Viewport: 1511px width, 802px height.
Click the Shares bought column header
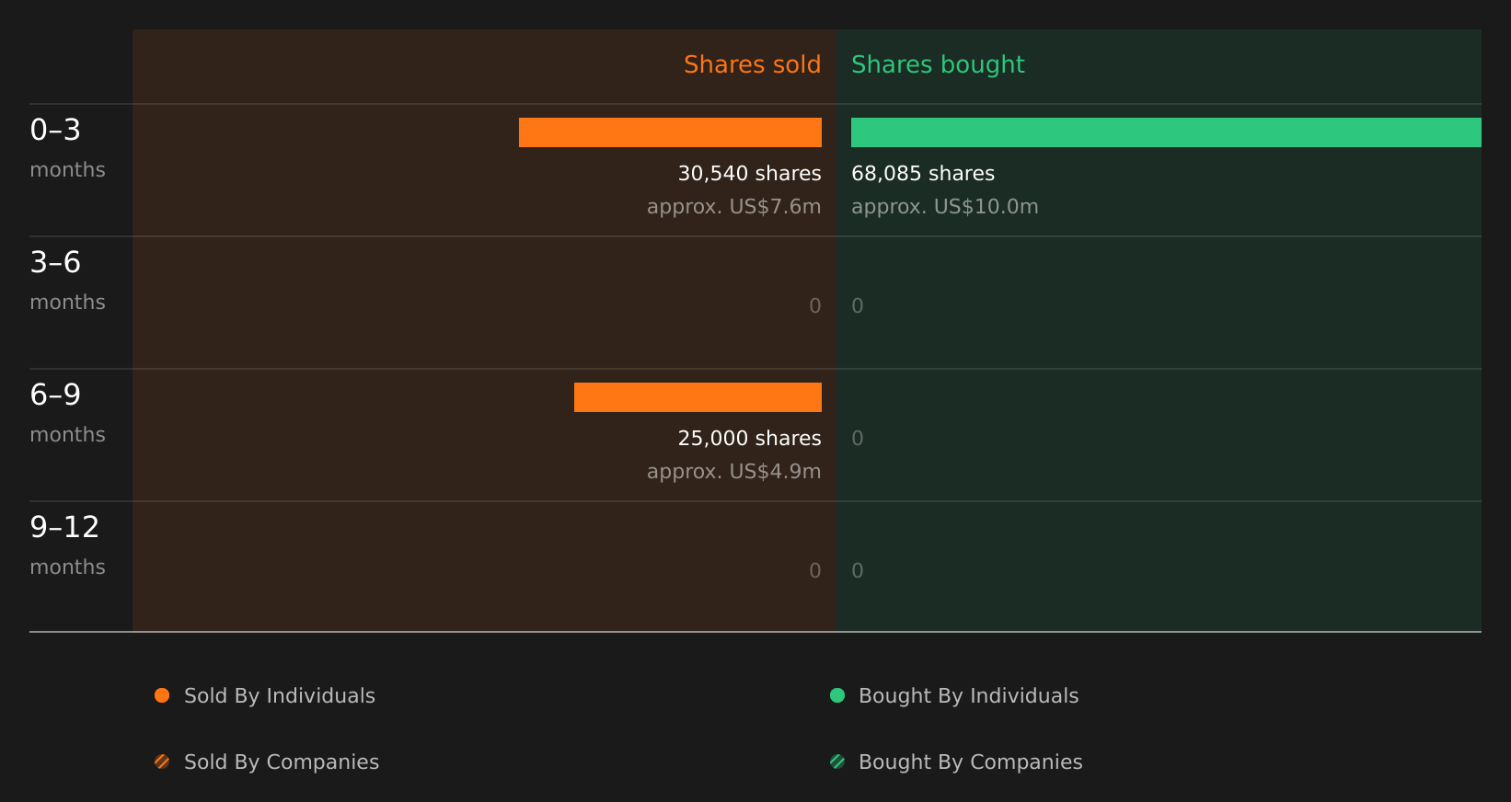pos(938,65)
